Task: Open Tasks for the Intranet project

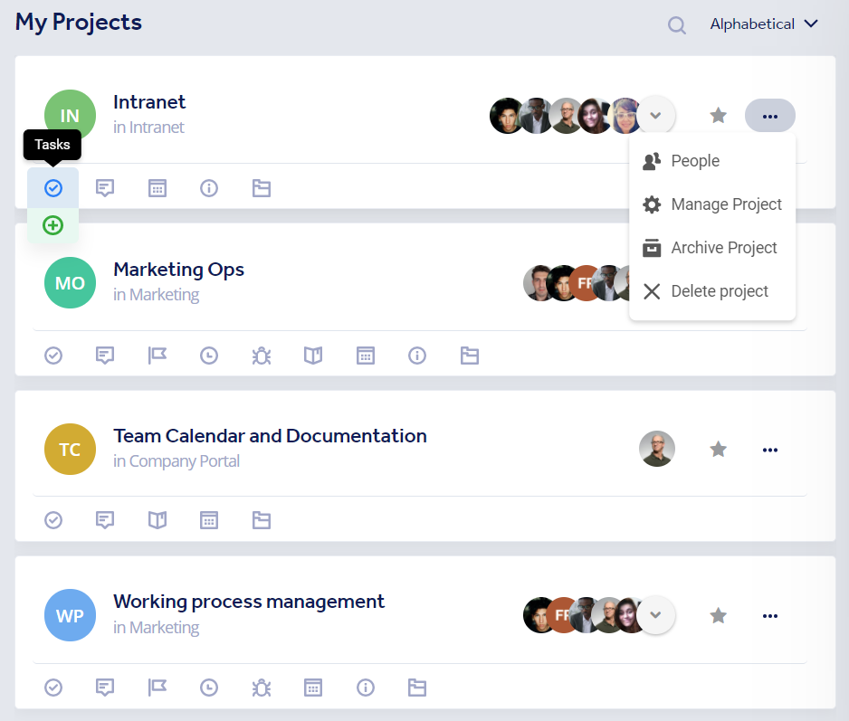Action: pyautogui.click(x=53, y=188)
